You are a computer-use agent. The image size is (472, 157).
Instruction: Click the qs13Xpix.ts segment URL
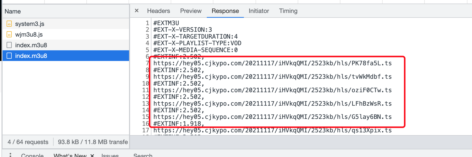click(273, 130)
